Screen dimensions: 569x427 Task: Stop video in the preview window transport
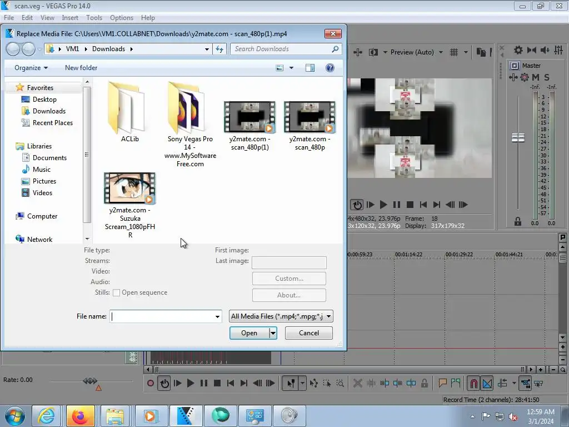pos(410,205)
